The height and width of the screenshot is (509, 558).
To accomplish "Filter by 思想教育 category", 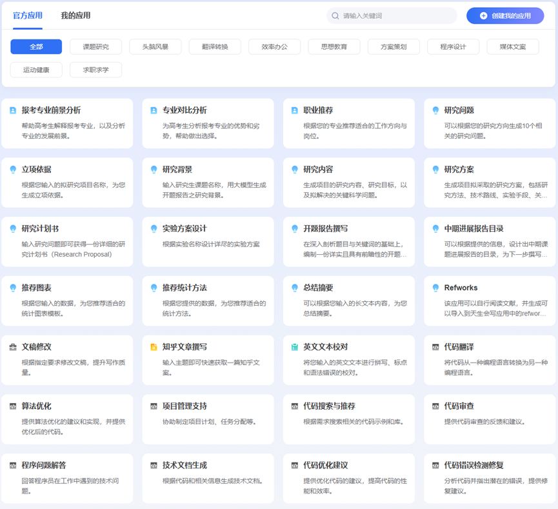I will (x=334, y=46).
